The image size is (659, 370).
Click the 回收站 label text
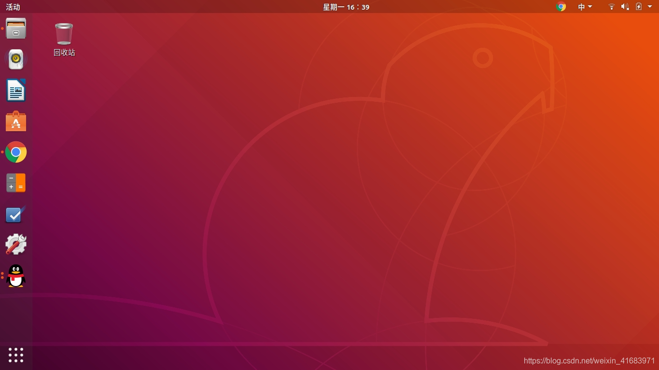(64, 53)
